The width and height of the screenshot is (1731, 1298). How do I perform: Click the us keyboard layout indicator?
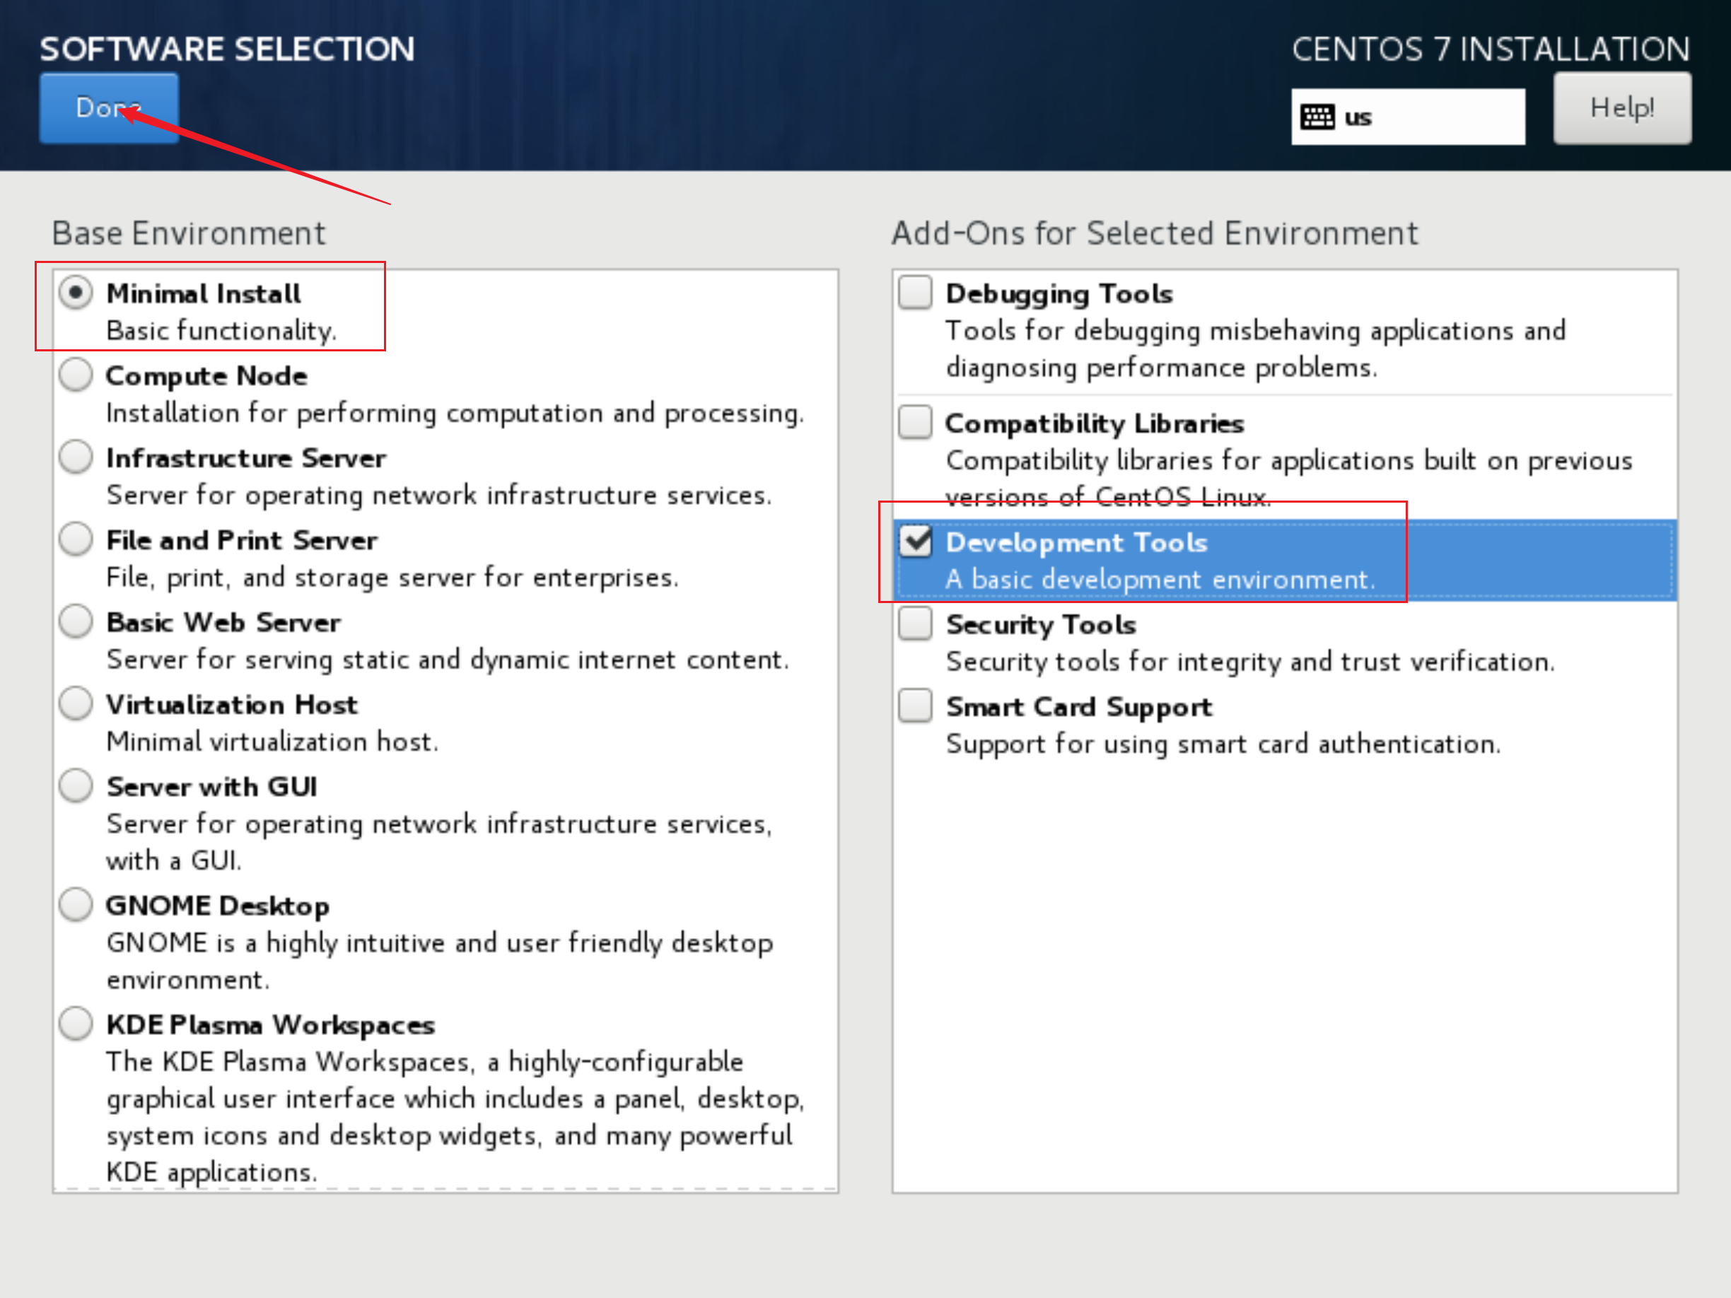click(1407, 117)
